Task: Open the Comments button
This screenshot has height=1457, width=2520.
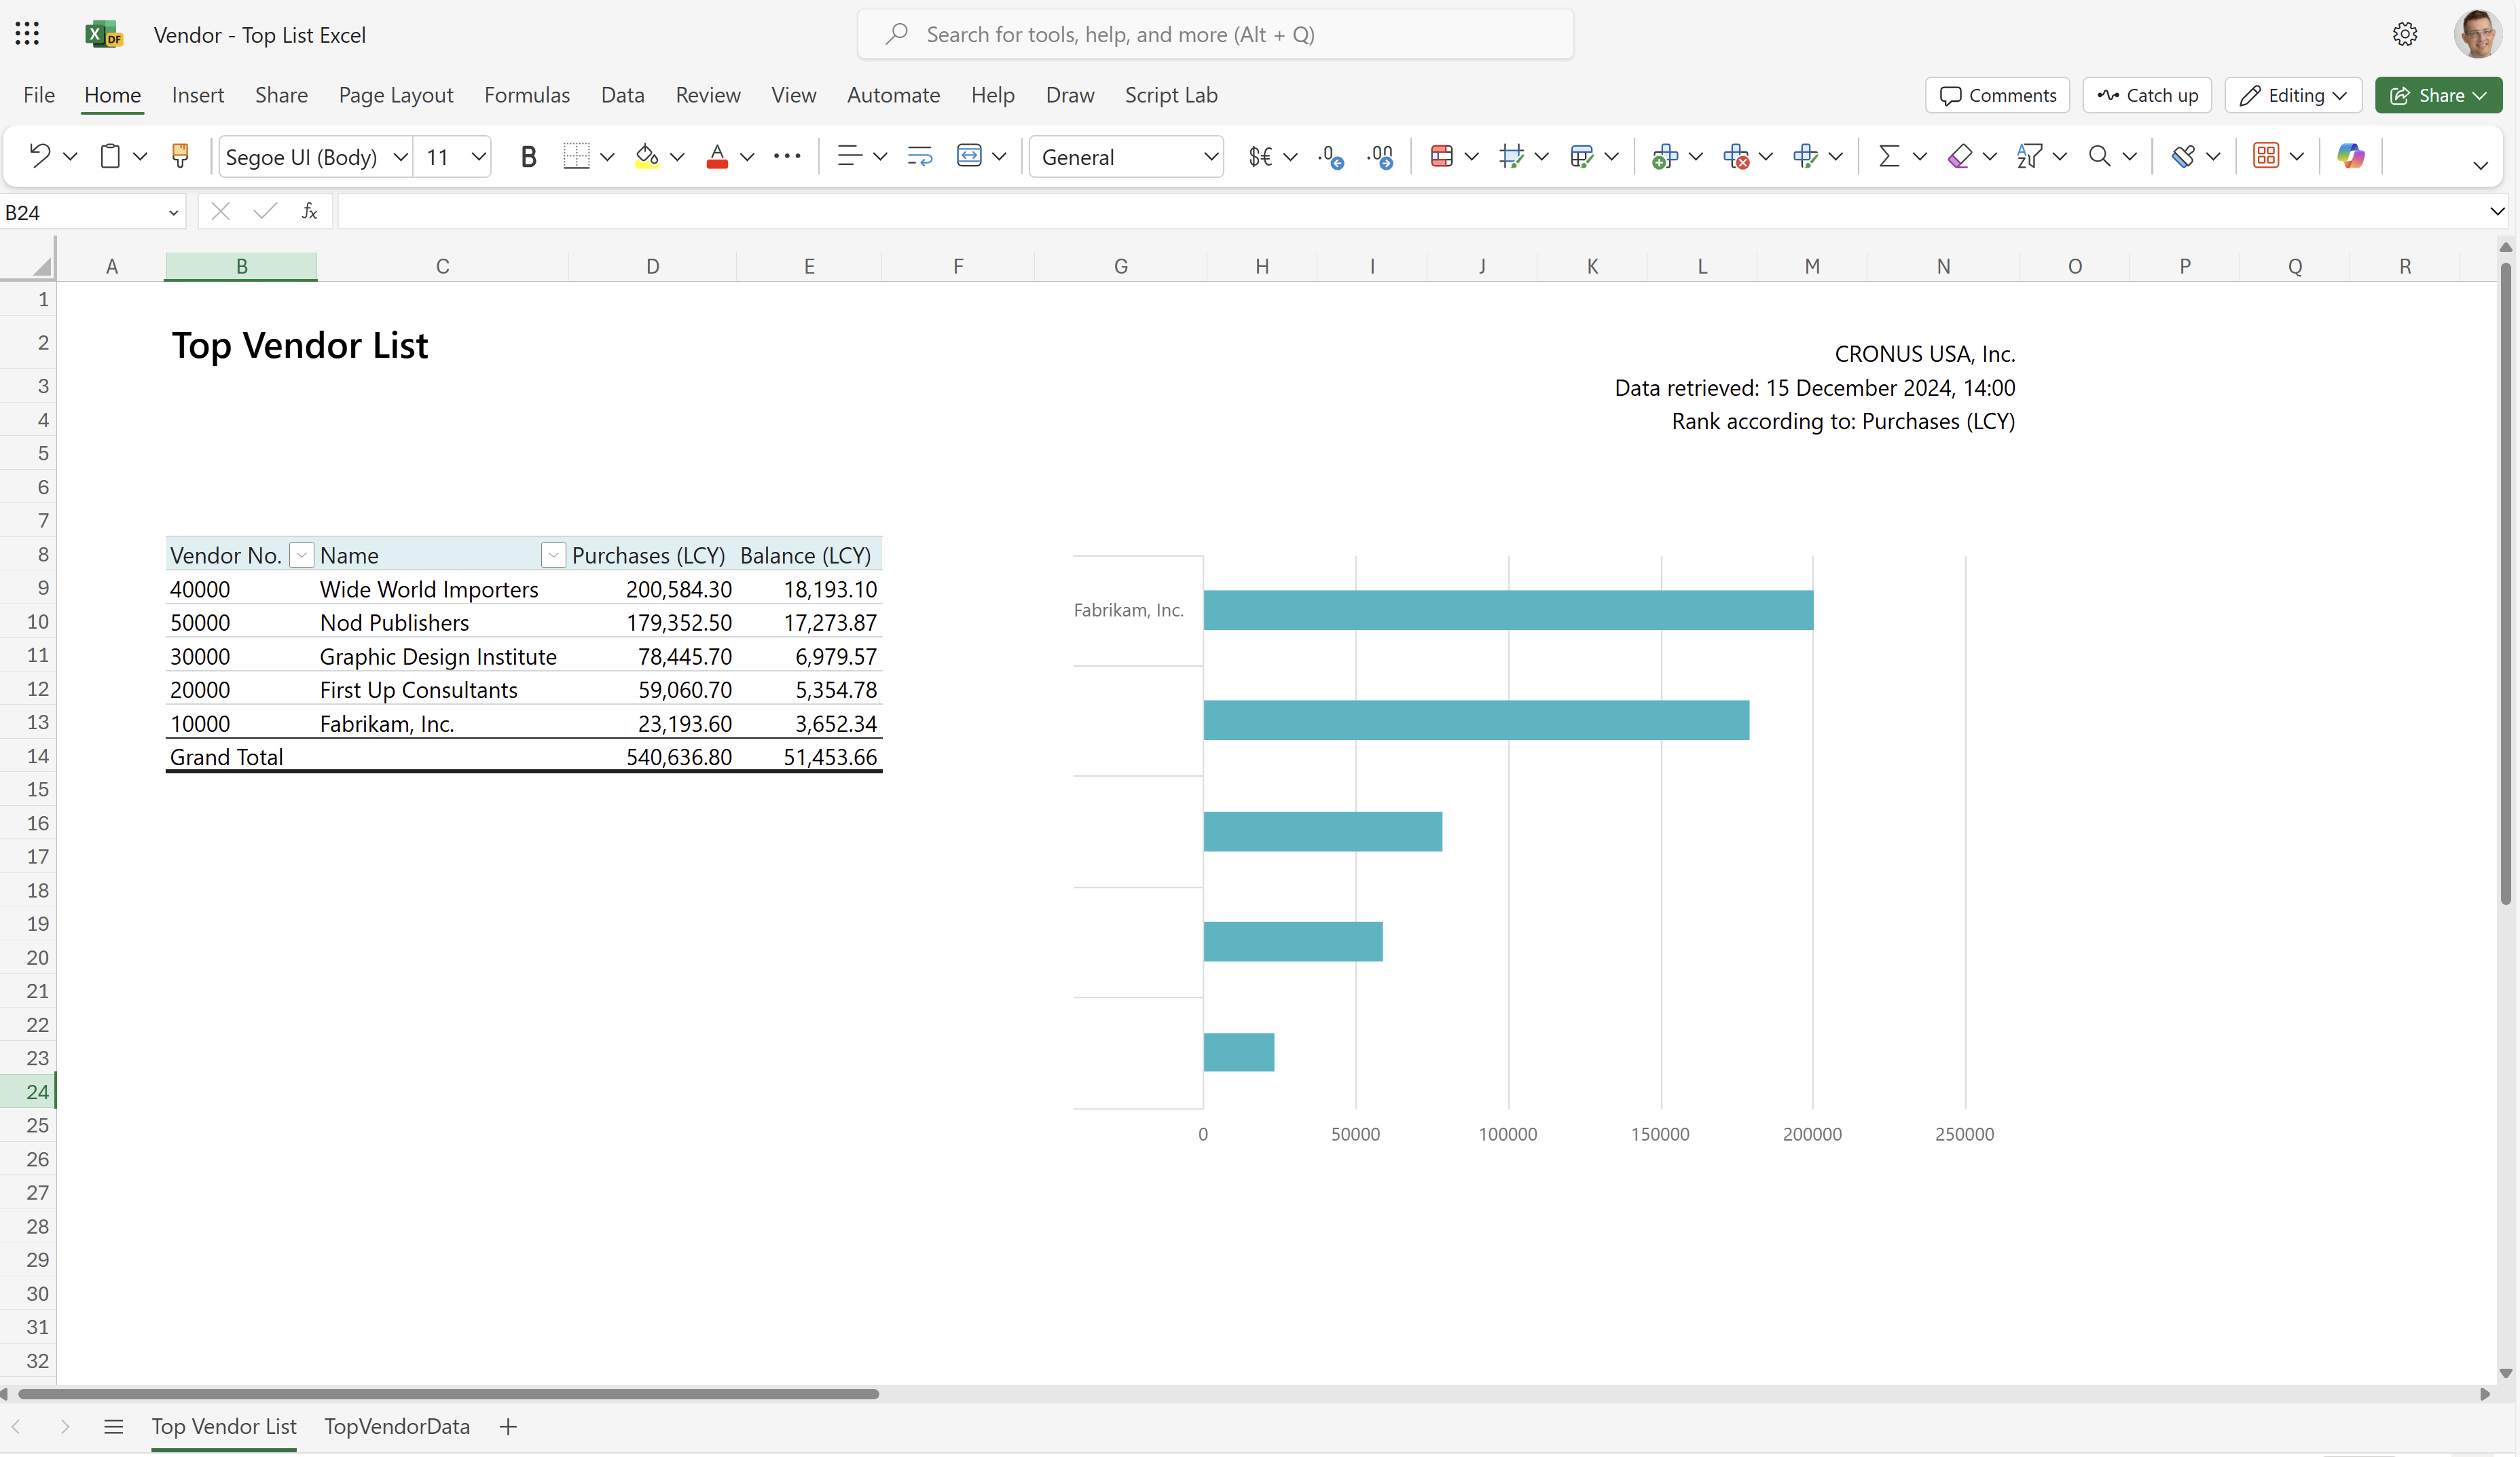Action: pyautogui.click(x=1998, y=94)
